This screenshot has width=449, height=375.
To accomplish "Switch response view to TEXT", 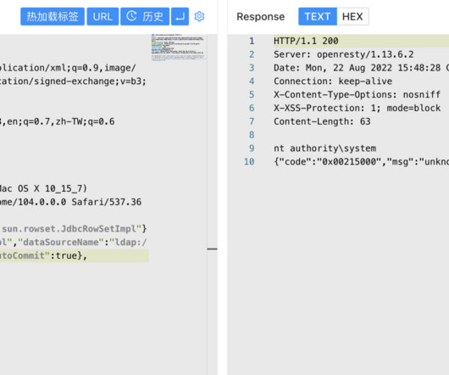I will (x=318, y=17).
